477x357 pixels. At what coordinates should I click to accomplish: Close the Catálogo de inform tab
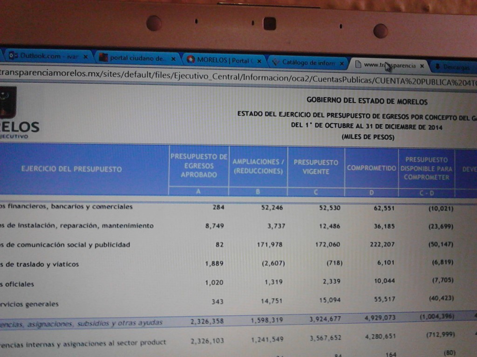click(342, 63)
